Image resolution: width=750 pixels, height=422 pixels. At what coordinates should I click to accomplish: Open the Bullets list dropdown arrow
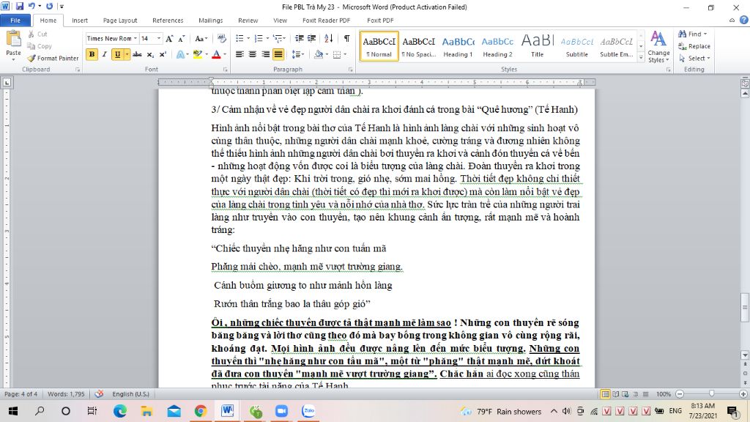248,38
